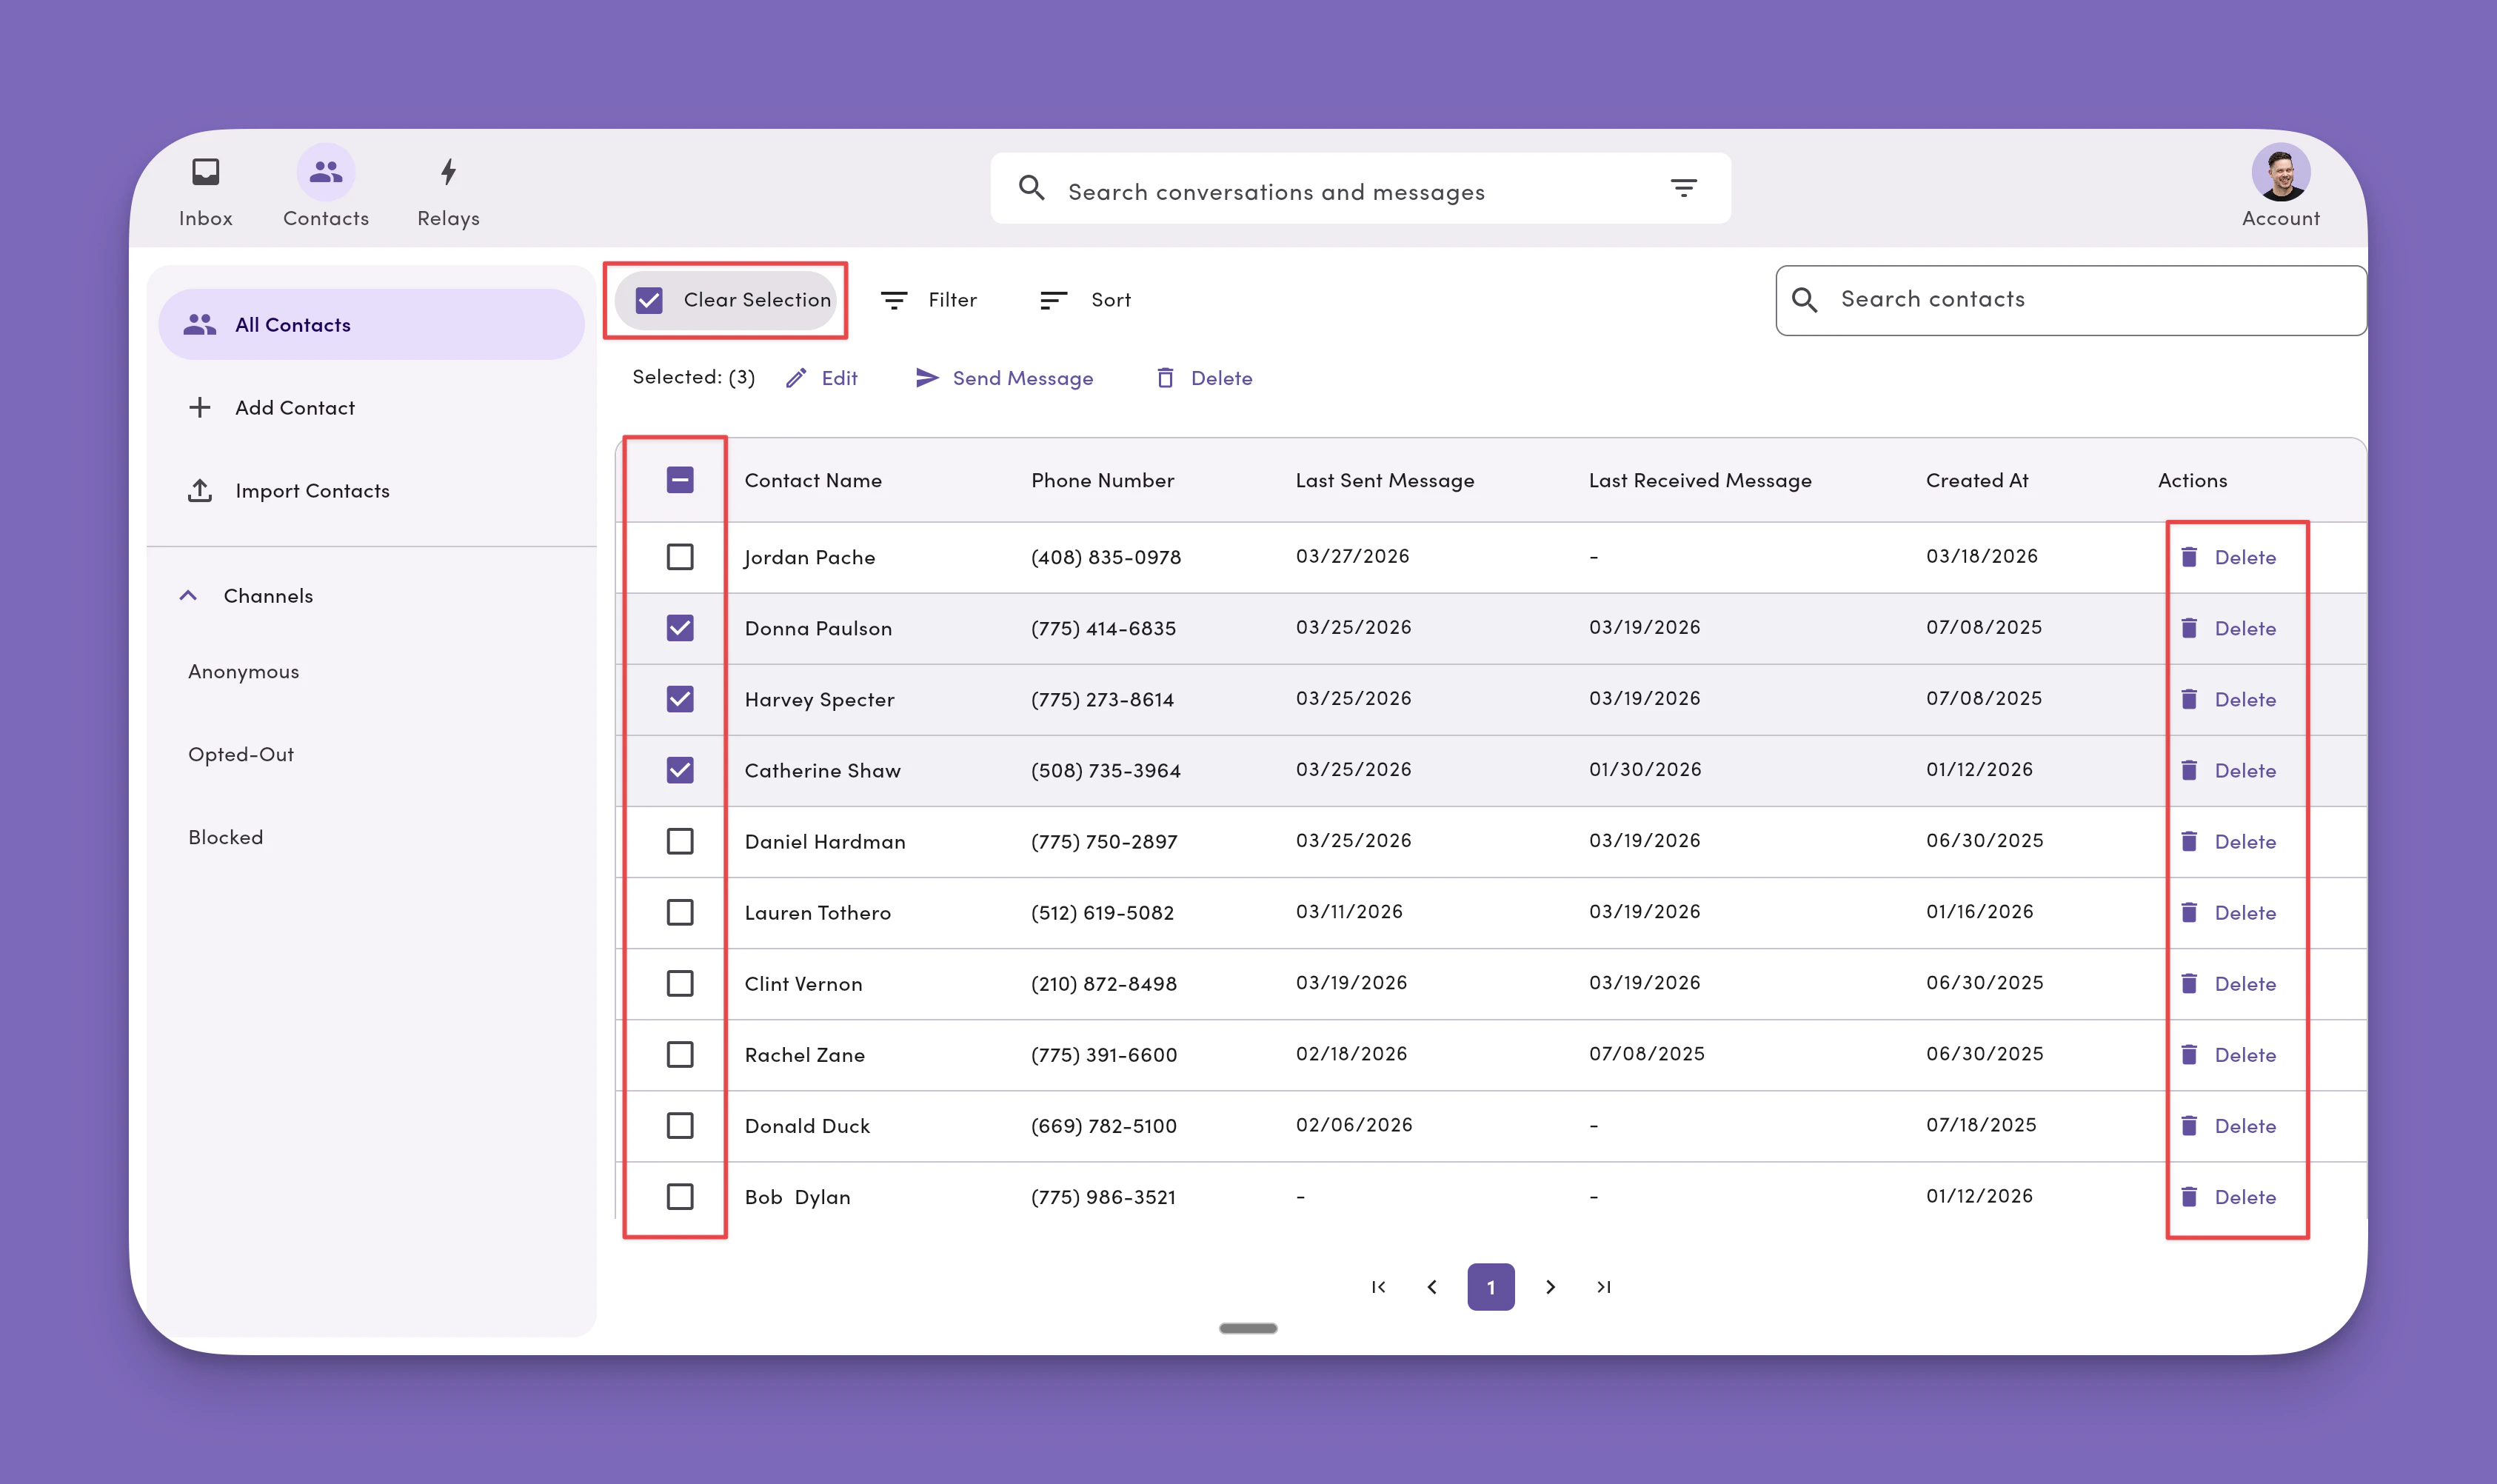Switch to the Contacts tab

[x=325, y=187]
